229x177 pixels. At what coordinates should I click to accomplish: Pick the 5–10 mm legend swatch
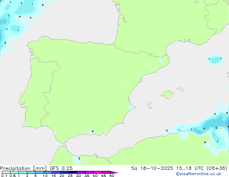click(x=39, y=172)
